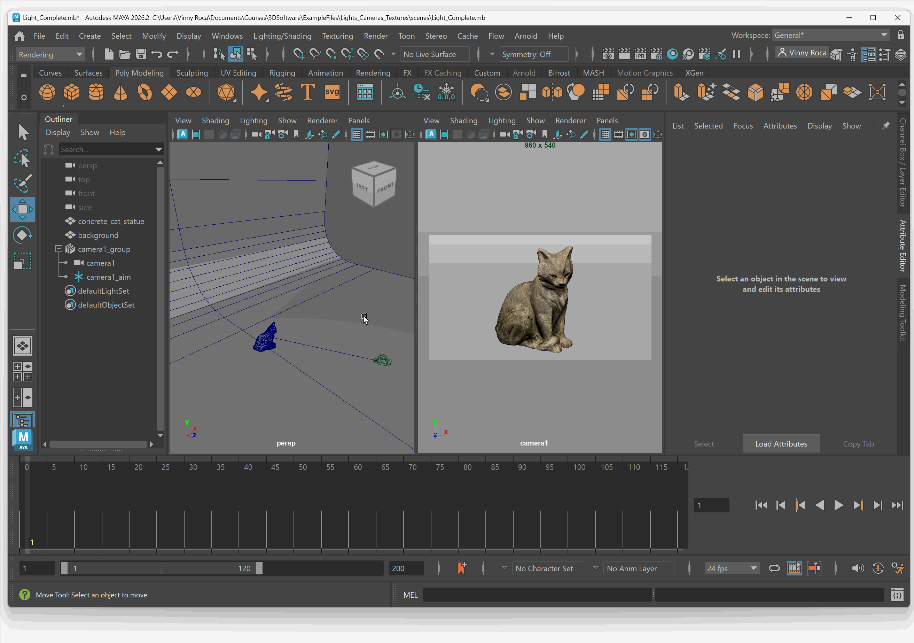
Task: Click the polygon sphere shelf icon
Action: 47,92
